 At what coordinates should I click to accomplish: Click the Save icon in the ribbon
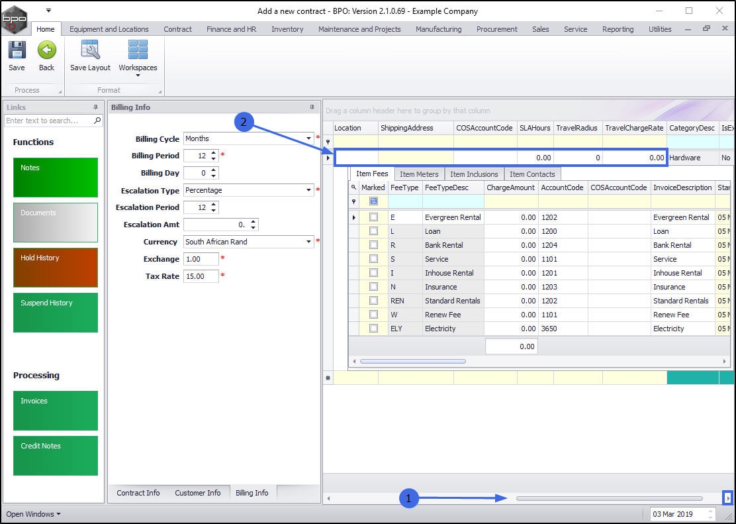click(x=17, y=51)
